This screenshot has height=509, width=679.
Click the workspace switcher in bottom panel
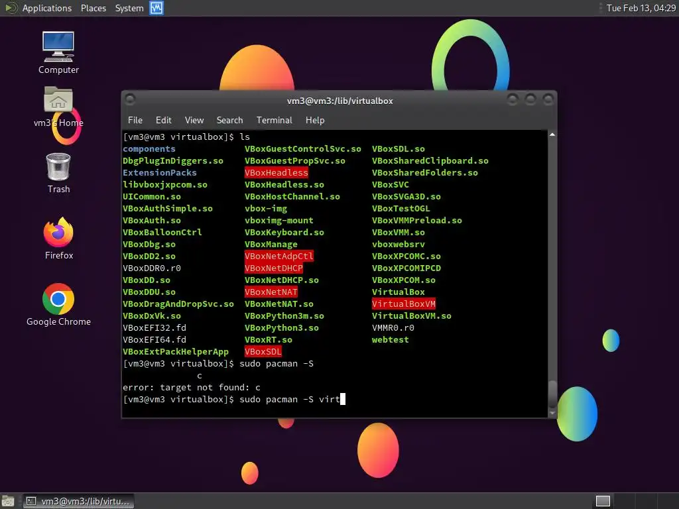click(603, 501)
